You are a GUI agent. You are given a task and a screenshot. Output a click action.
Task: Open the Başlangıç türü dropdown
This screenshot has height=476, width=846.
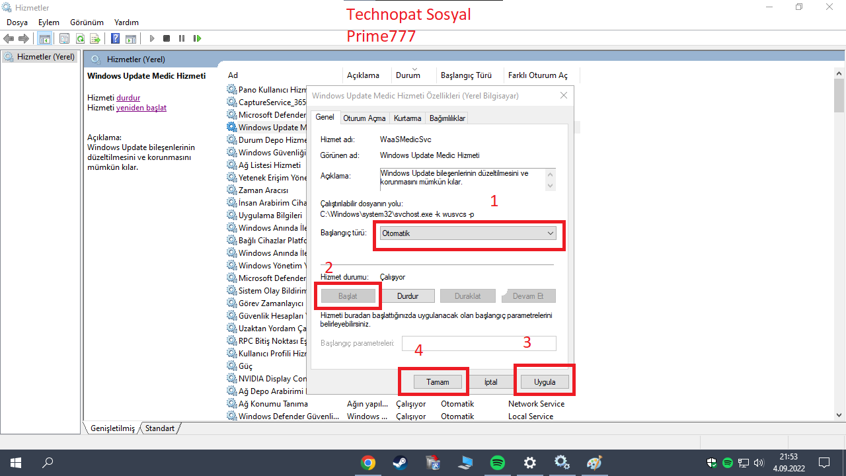(468, 233)
